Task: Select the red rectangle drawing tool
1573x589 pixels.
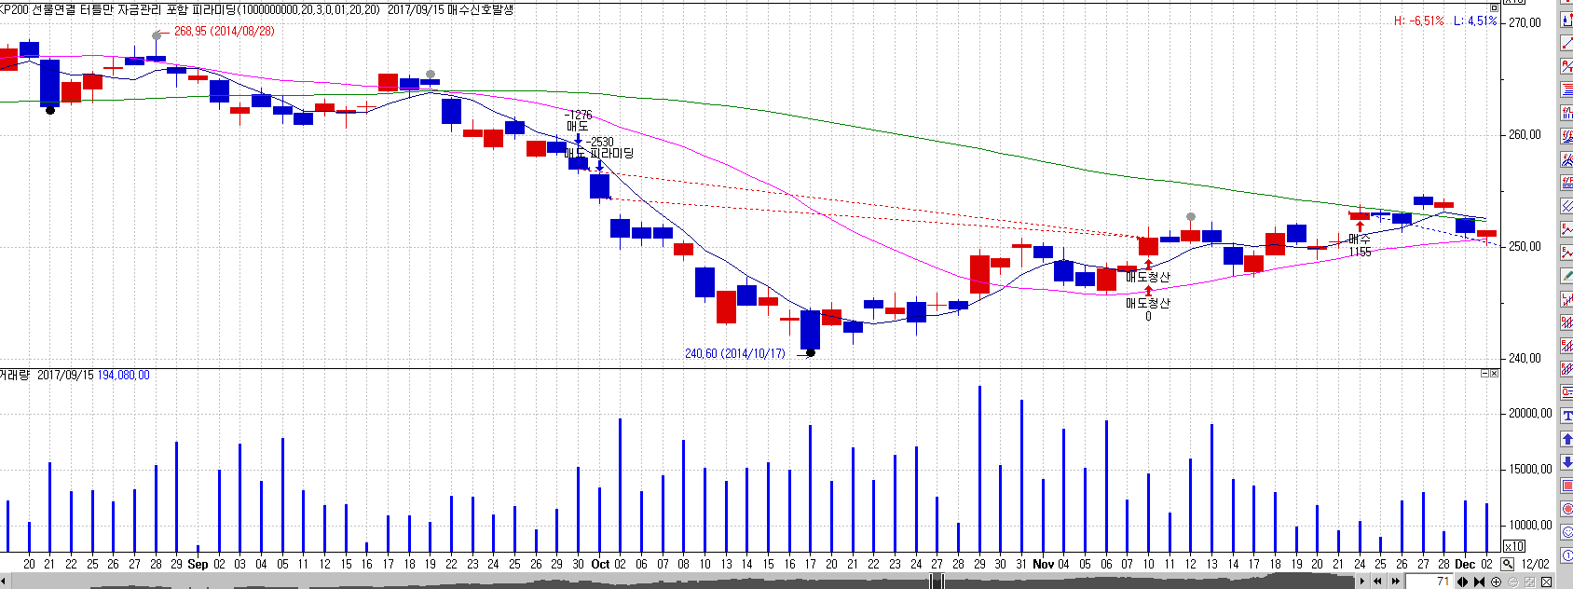Action: (1566, 486)
